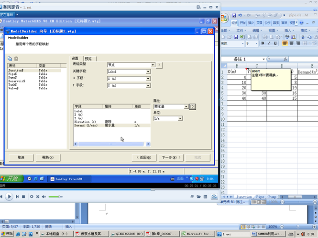Screen dimensions: 318x238
Task: Click the Normal view button in Excel's status bar
Action: pyautogui.click(x=254, y=202)
